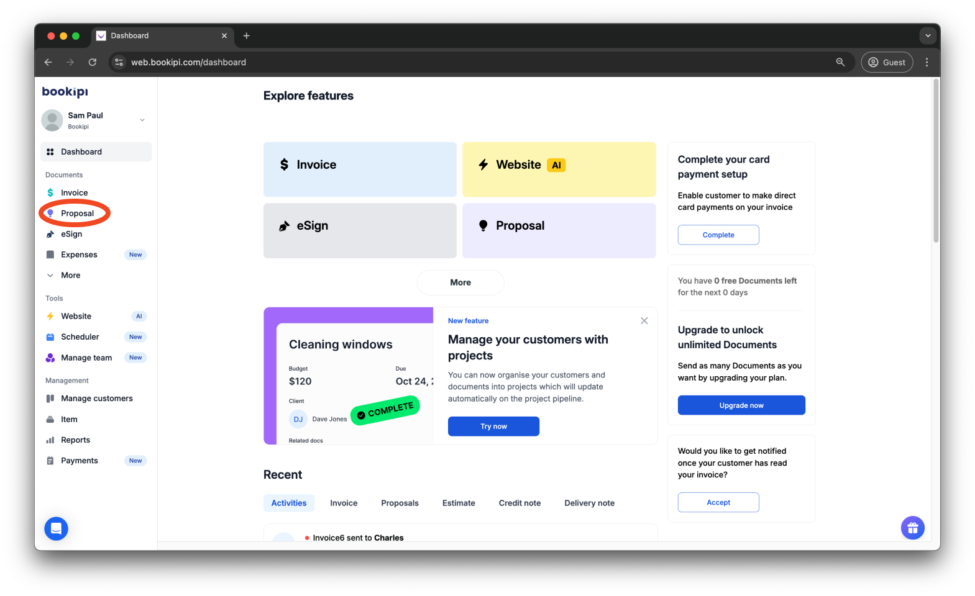Click the browser forward arrow
The height and width of the screenshot is (596, 975).
click(x=70, y=62)
